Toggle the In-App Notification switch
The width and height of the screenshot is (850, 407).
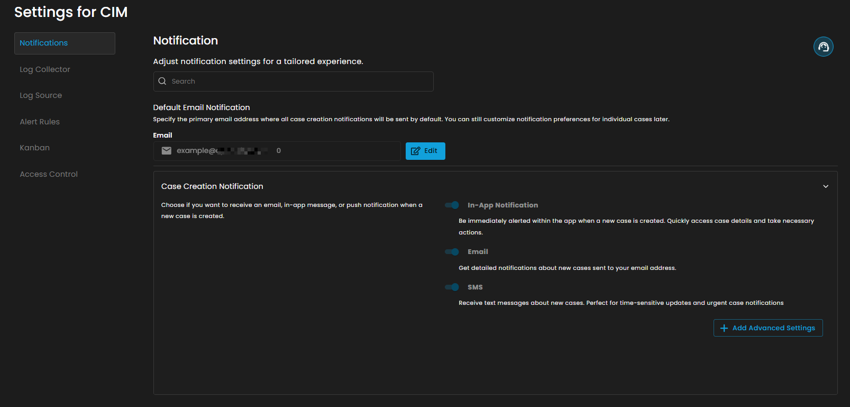[452, 205]
